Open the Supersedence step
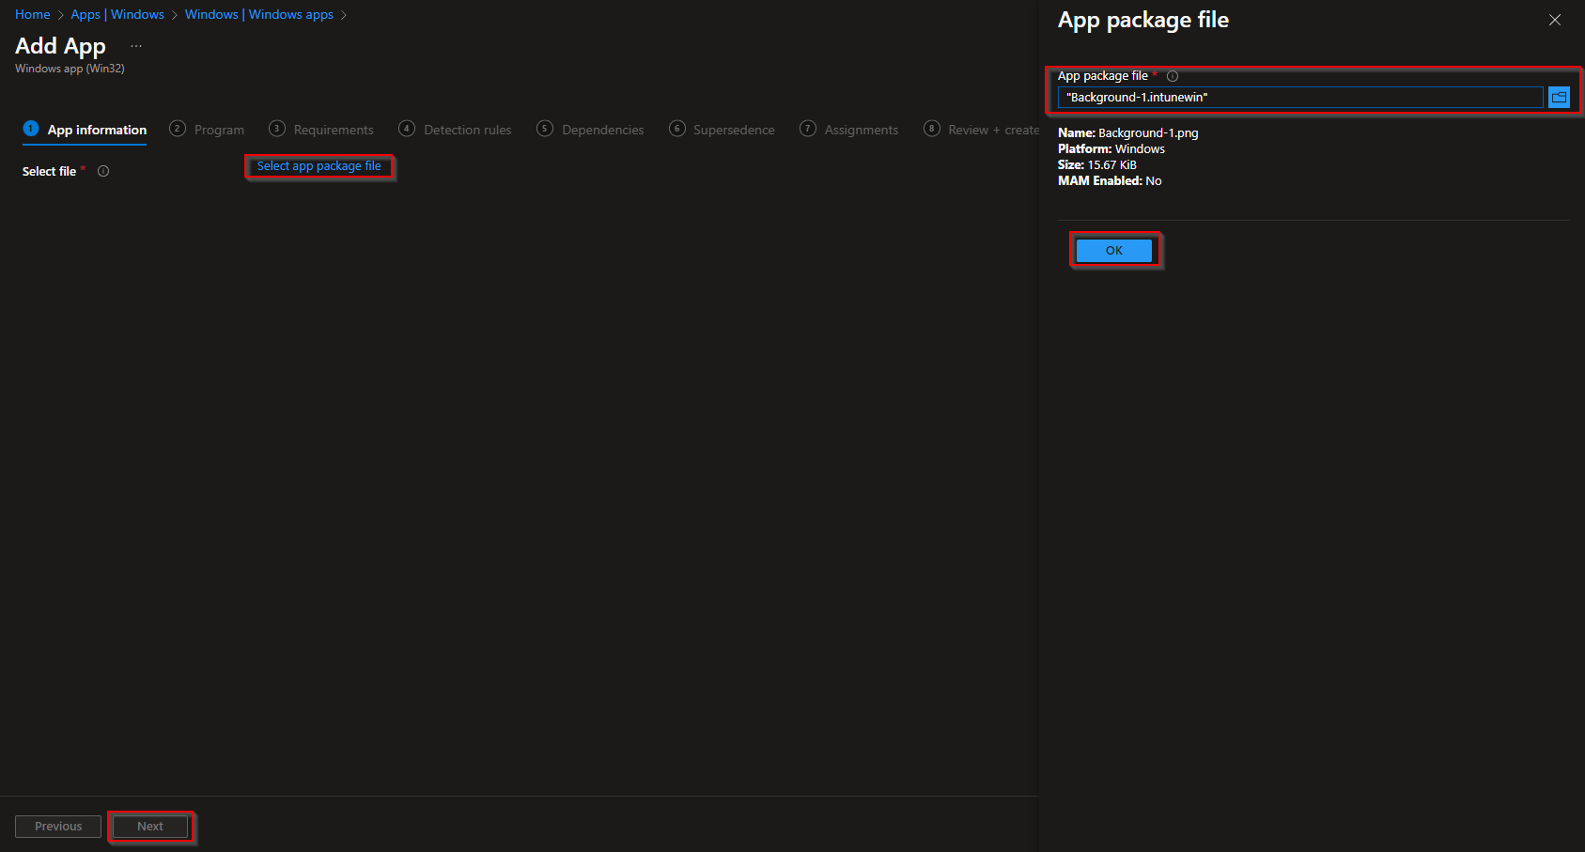The image size is (1585, 852). pyautogui.click(x=733, y=129)
